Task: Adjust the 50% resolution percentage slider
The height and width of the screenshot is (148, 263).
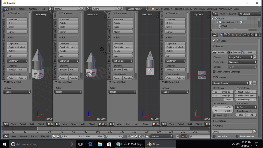Action: (222, 100)
